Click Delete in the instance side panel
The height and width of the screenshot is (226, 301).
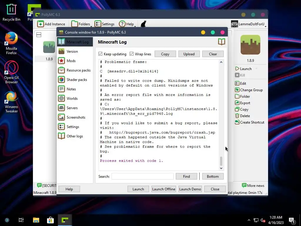pos(243,116)
